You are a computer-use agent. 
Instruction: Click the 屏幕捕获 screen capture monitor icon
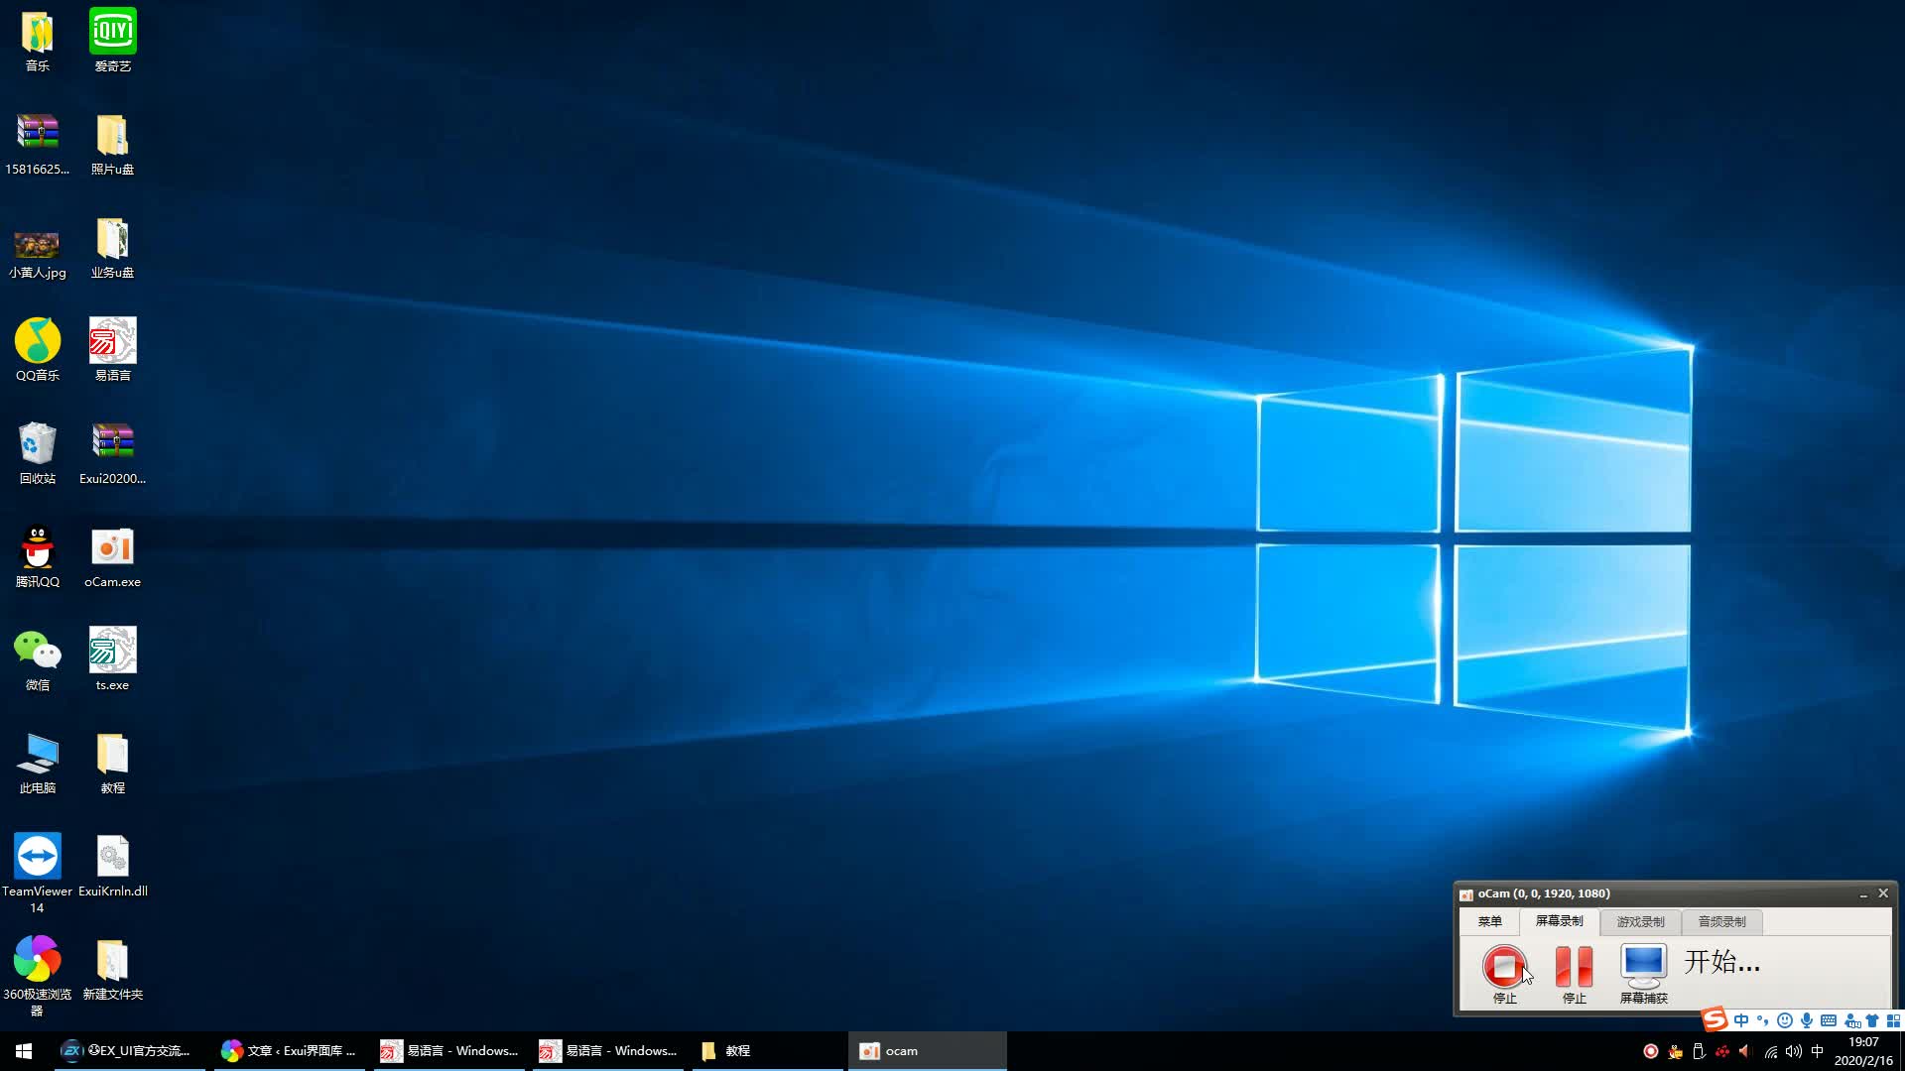(1643, 966)
